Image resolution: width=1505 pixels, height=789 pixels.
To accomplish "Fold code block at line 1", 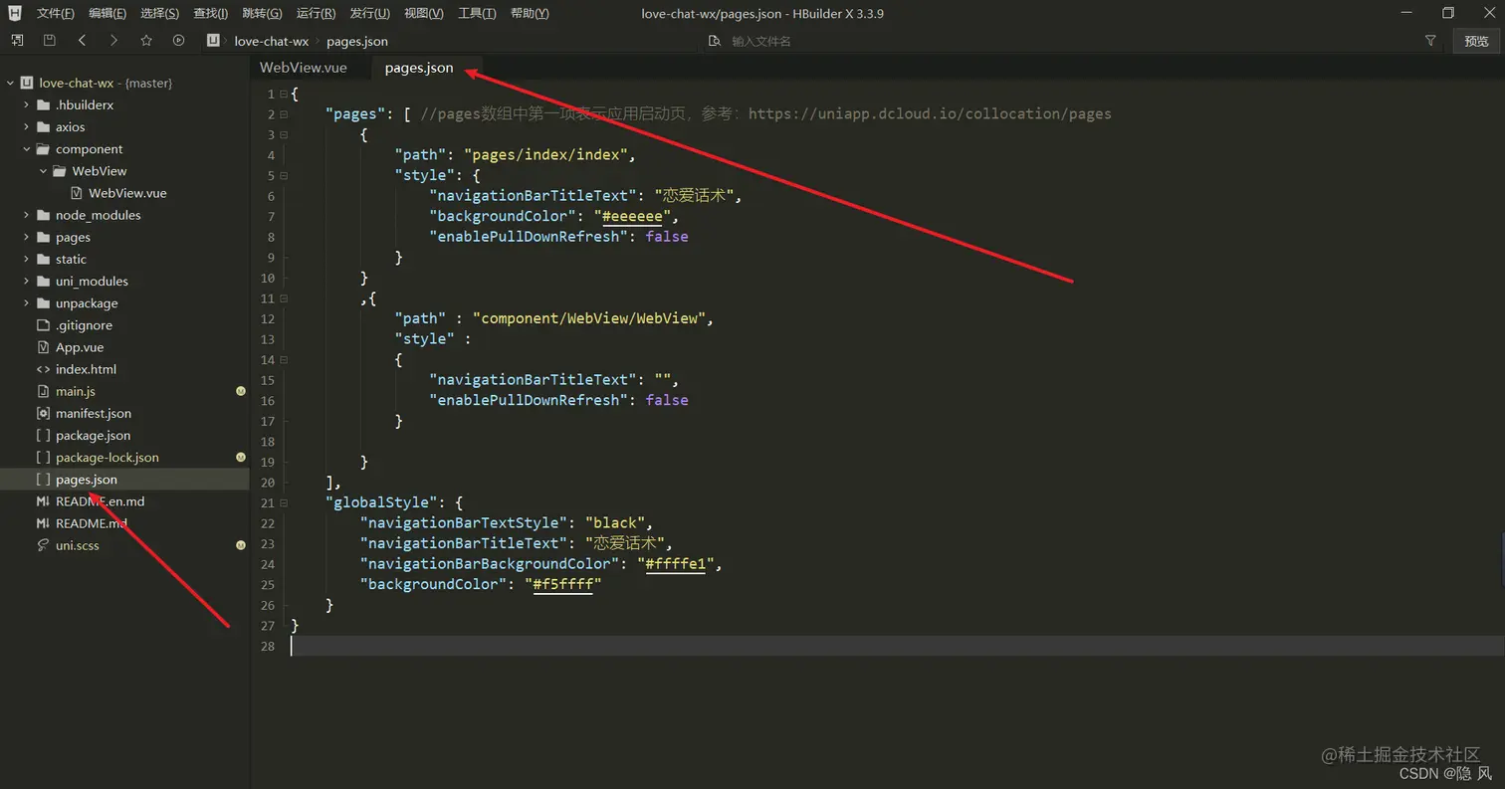I will click(x=284, y=94).
